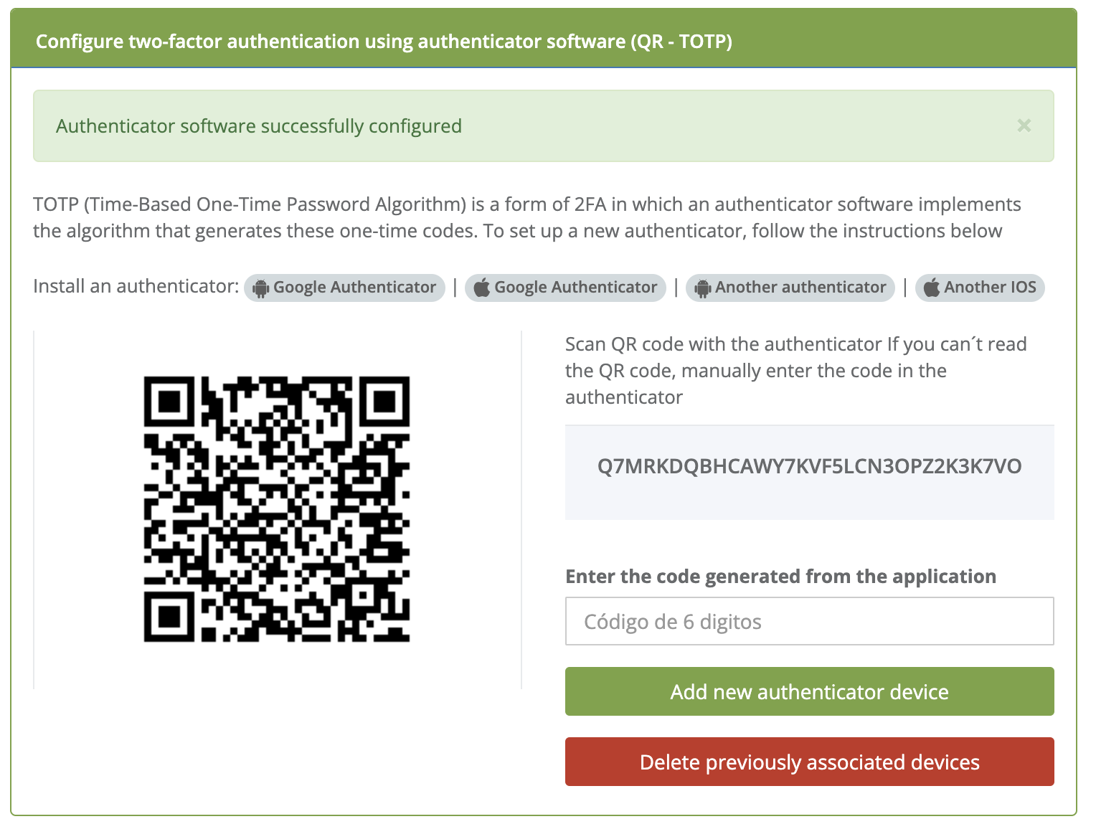Image resolution: width=1096 pixels, height=819 pixels.
Task: Click the successfully configured message text
Action: click(259, 126)
